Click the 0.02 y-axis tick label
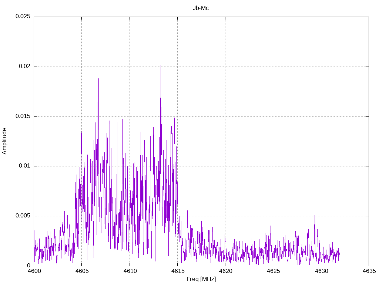Image resolution: width=379 pixels, height=284 pixels. coord(24,67)
